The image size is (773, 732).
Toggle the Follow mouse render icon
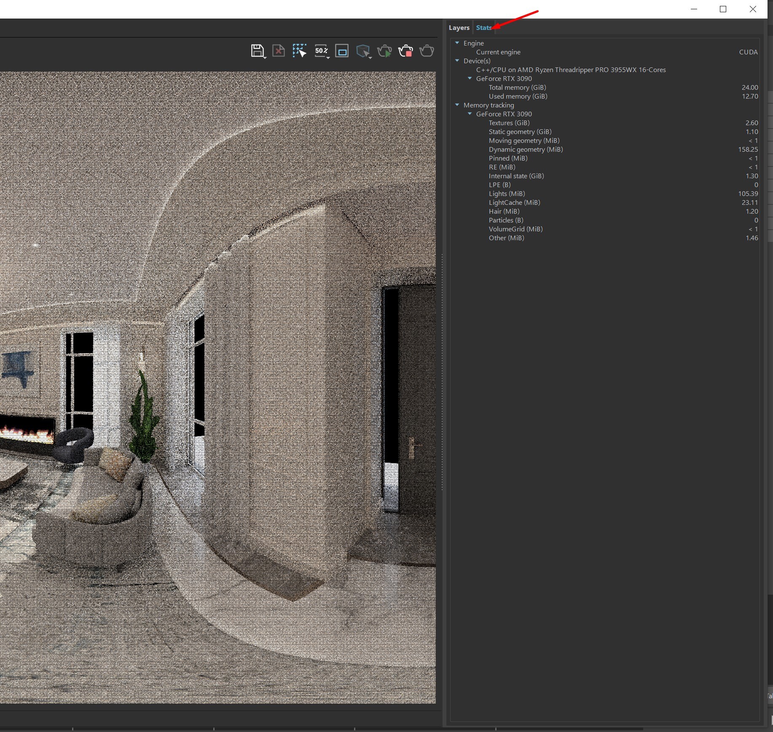point(299,51)
